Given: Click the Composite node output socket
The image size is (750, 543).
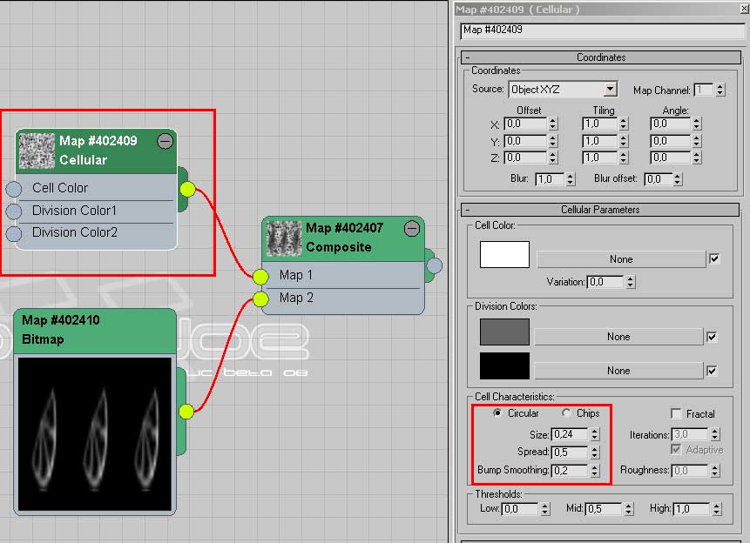Looking at the screenshot, I should [x=434, y=265].
